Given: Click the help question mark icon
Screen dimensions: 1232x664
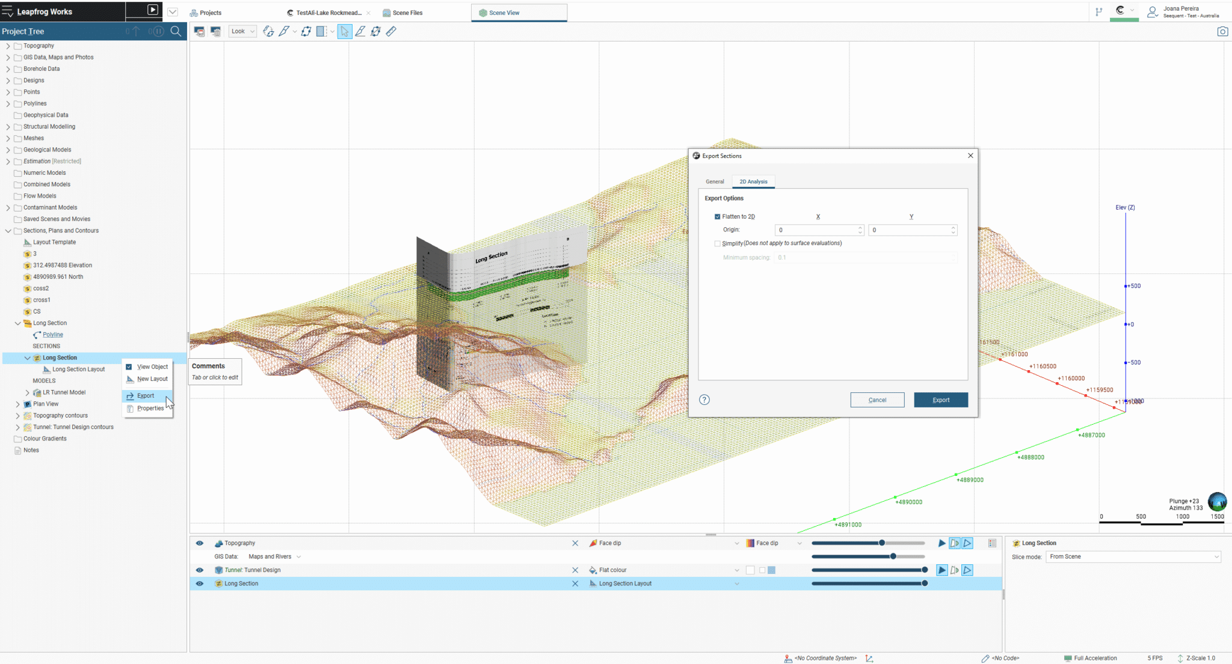Looking at the screenshot, I should [x=704, y=400].
